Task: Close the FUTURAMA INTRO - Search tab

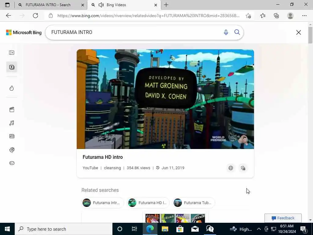Action: click(x=83, y=5)
